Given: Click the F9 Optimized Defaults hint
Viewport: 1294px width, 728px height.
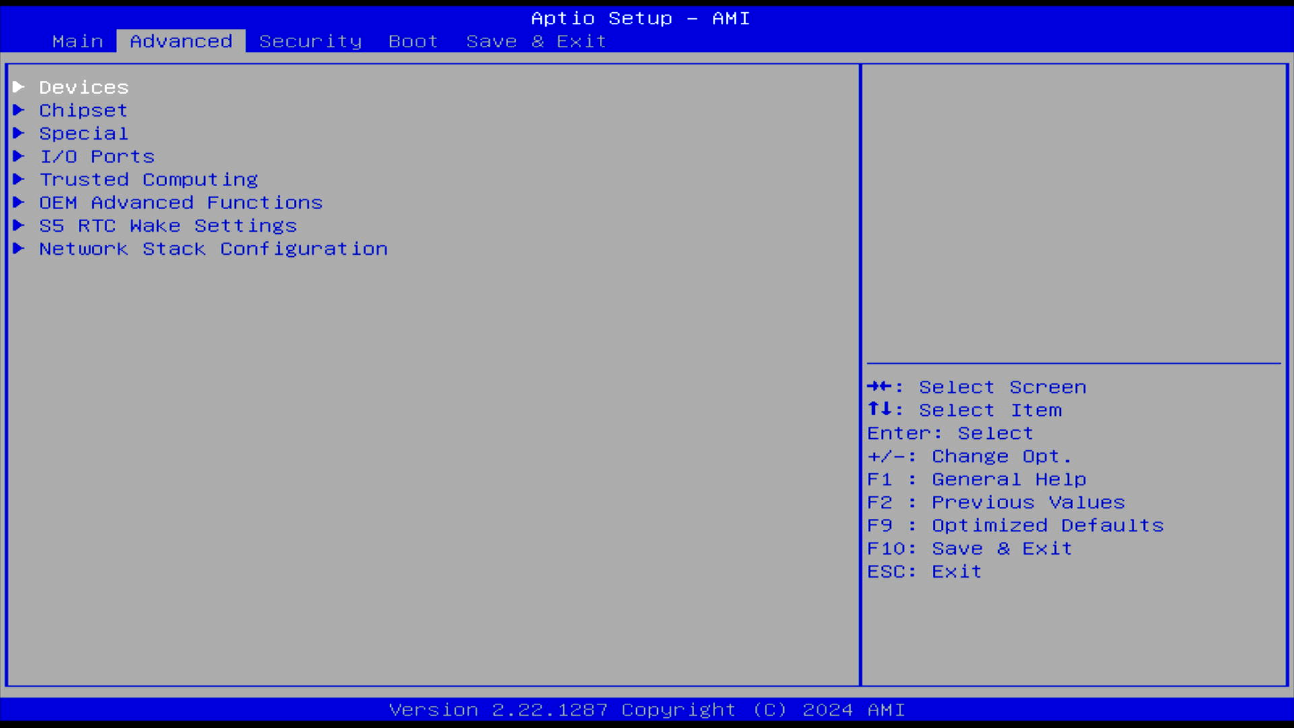Looking at the screenshot, I should pyautogui.click(x=1015, y=526).
